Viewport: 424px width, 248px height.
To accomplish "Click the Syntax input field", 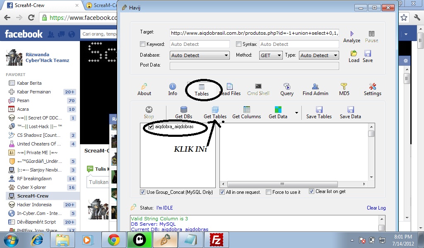I will coord(299,44).
